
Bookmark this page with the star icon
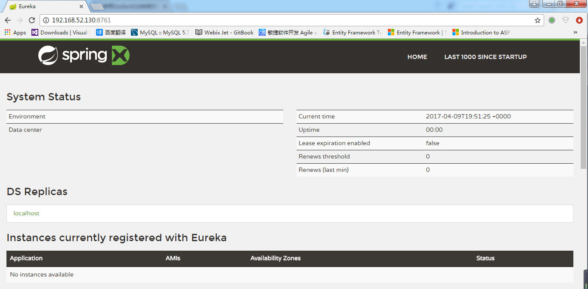point(537,20)
